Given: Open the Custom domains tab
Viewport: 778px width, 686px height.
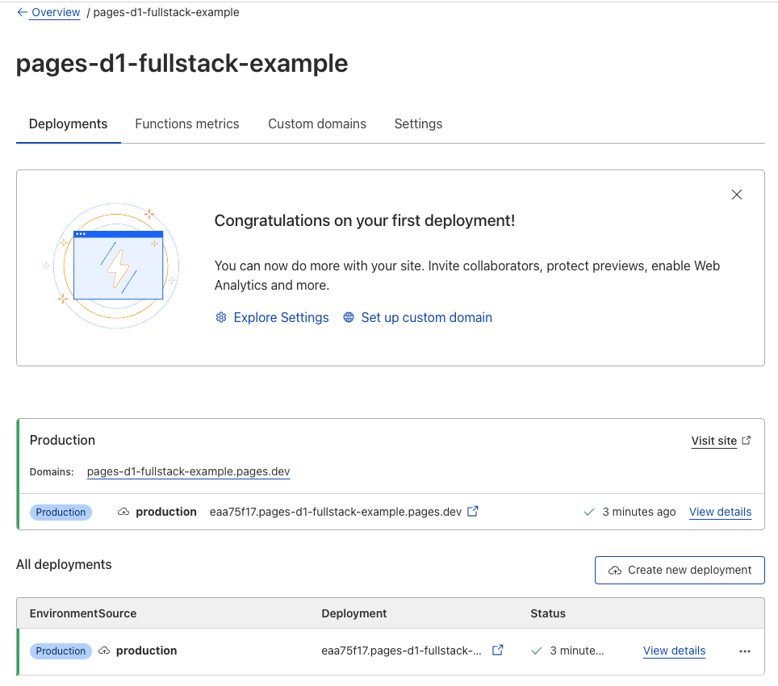Looking at the screenshot, I should (317, 124).
